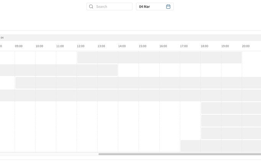This screenshot has width=261, height=163.
Task: Select the 04 Mar date field
Action: pyautogui.click(x=151, y=6)
